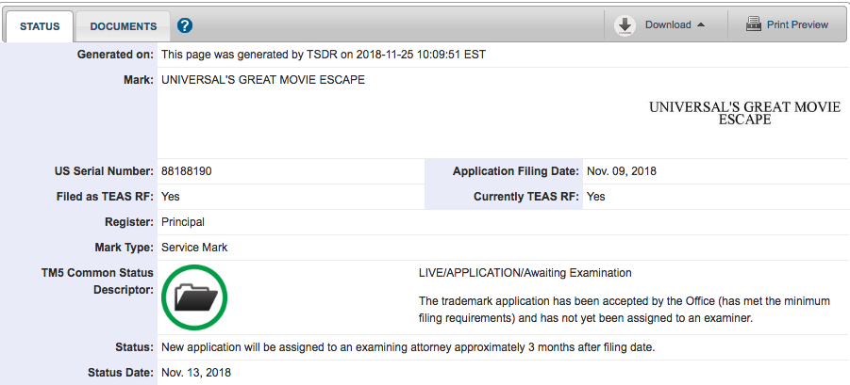Click the download arrow icon

tap(625, 25)
